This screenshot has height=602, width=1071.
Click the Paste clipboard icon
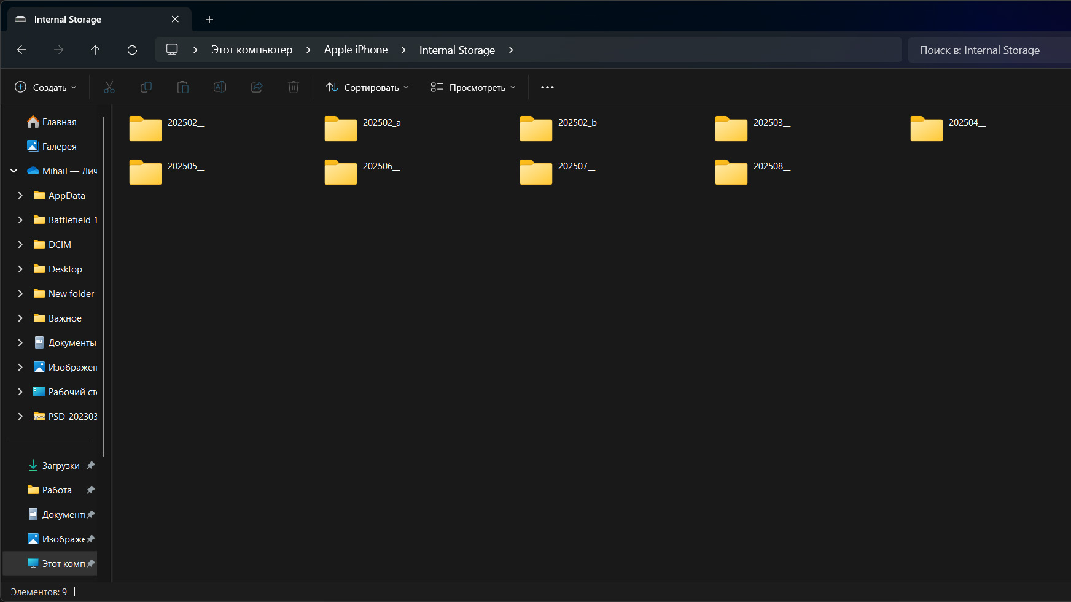[183, 87]
